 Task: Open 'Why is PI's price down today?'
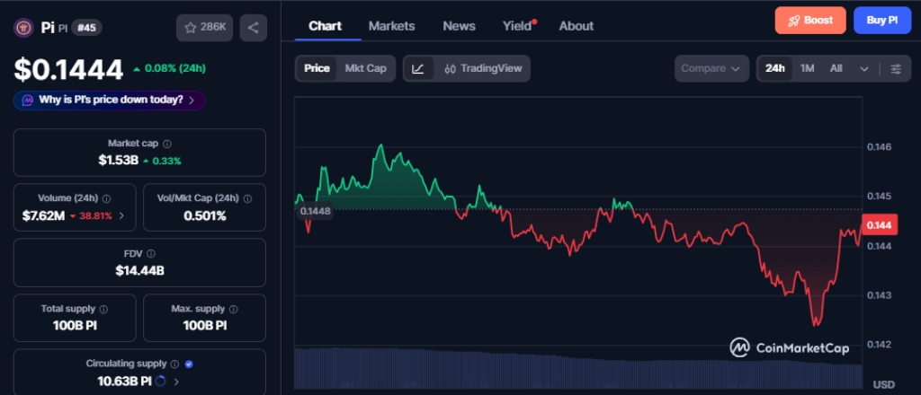[109, 101]
